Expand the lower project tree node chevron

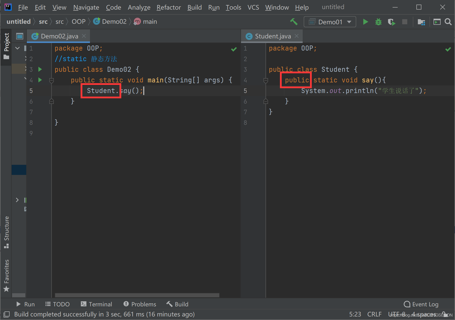click(x=17, y=200)
